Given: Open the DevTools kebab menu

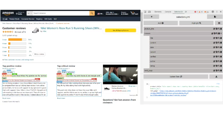Looking at the screenshot, I should click(x=217, y=12).
